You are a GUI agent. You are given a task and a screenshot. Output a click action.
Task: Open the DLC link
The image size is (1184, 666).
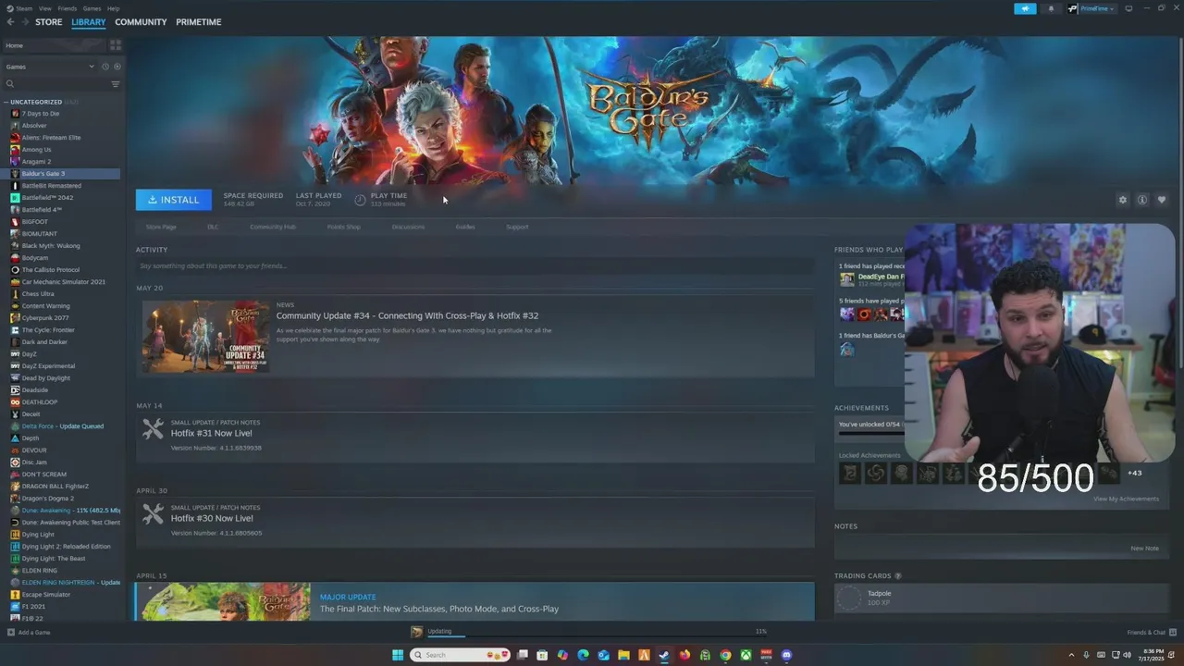tap(213, 227)
